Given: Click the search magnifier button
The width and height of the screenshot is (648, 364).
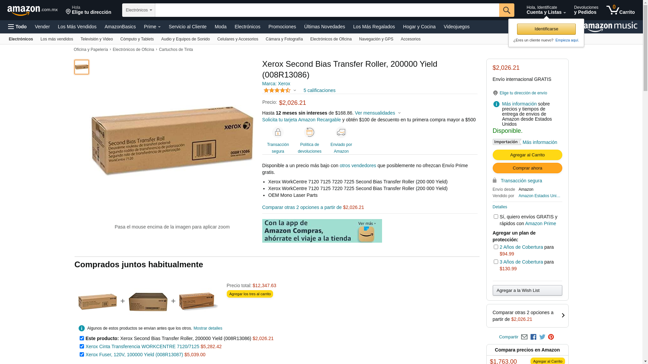Looking at the screenshot, I should [507, 10].
